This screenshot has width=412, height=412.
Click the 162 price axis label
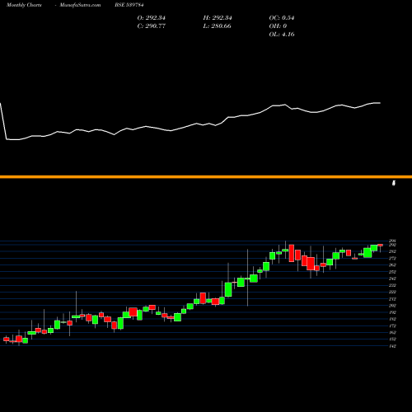[x=392, y=332]
